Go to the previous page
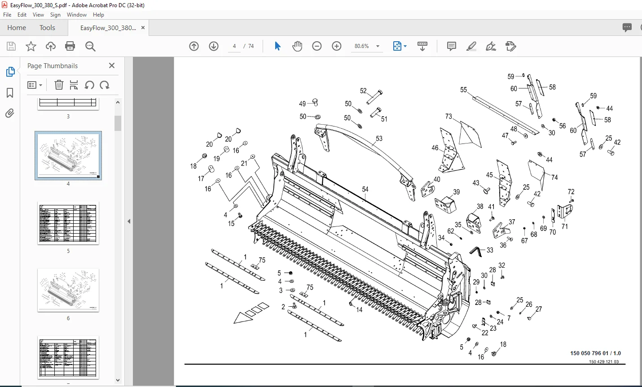The height and width of the screenshot is (387, 642). [194, 46]
